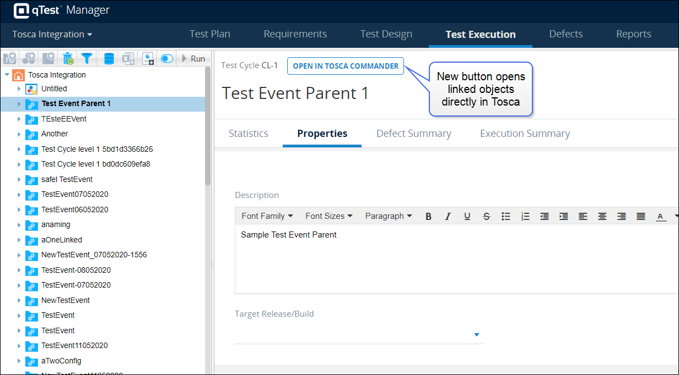Image resolution: width=679 pixels, height=375 pixels.
Task: Open the Execution Summary tab
Action: (x=525, y=134)
